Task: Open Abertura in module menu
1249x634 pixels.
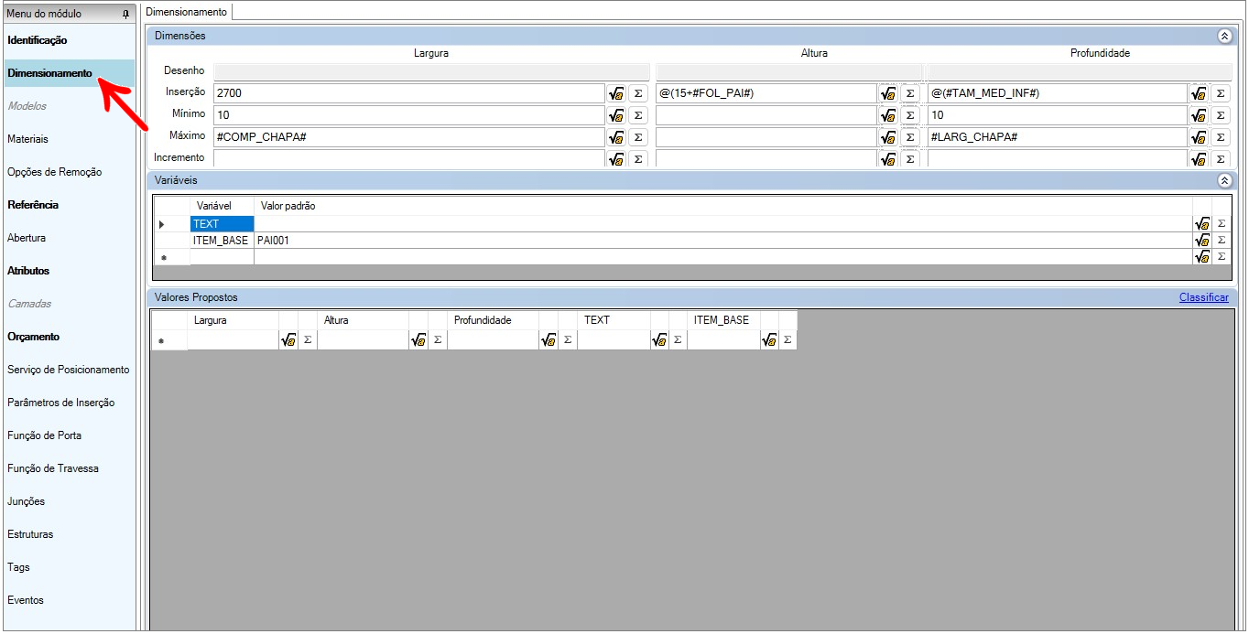Action: (x=26, y=238)
